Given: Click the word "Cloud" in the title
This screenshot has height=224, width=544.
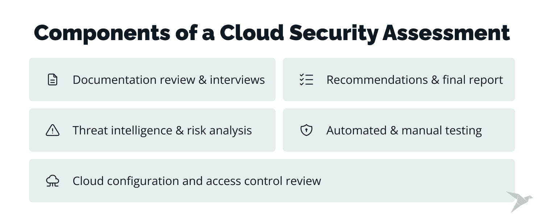Looking at the screenshot, I should click(252, 33).
